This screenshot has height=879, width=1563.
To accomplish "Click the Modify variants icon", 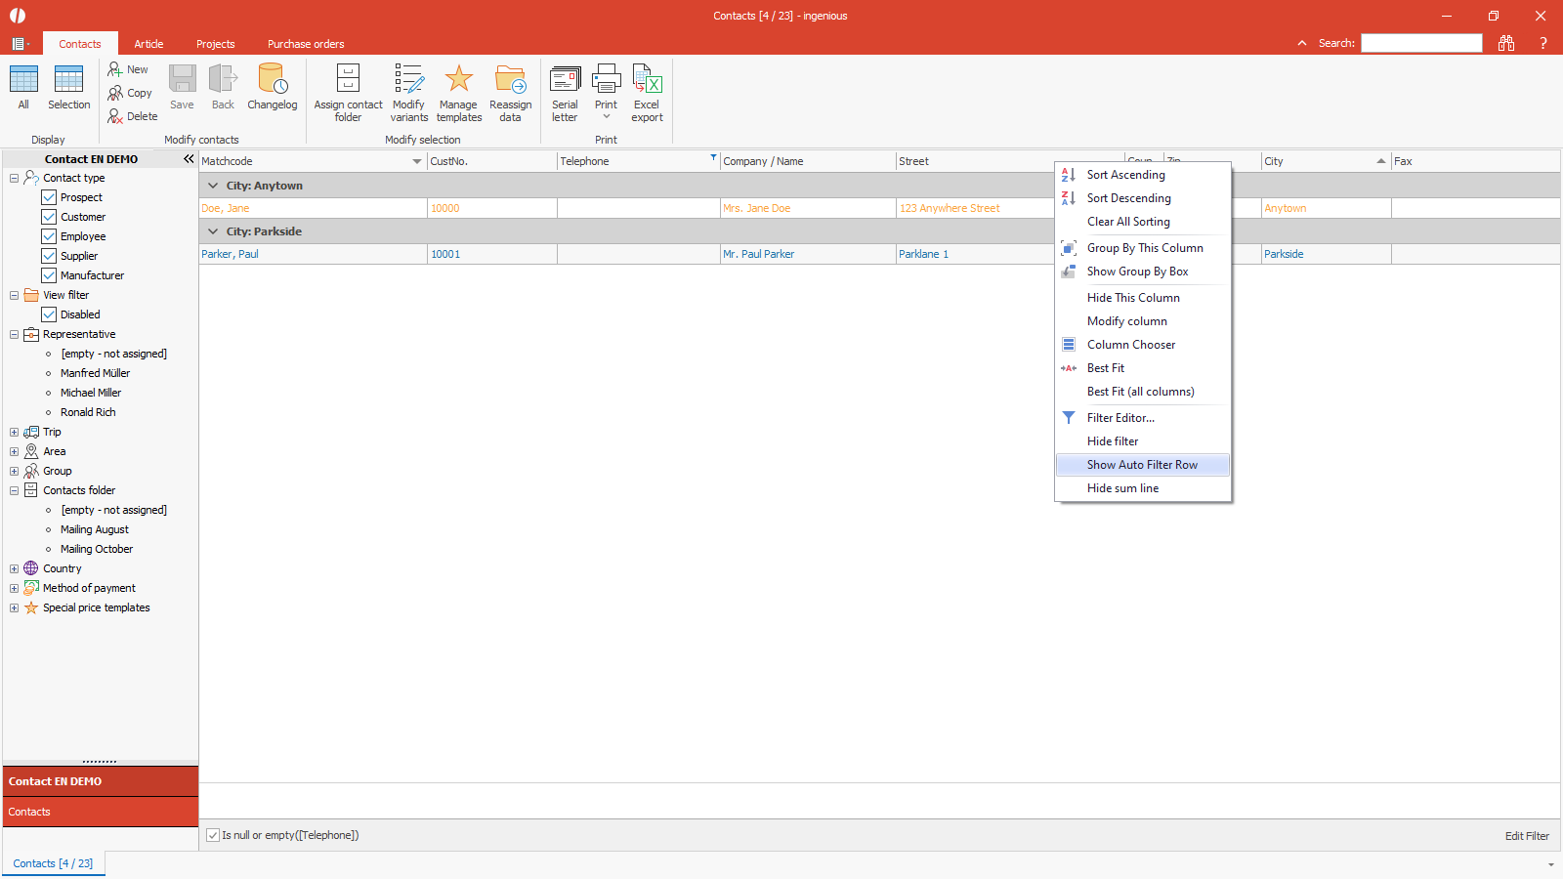I will (408, 80).
